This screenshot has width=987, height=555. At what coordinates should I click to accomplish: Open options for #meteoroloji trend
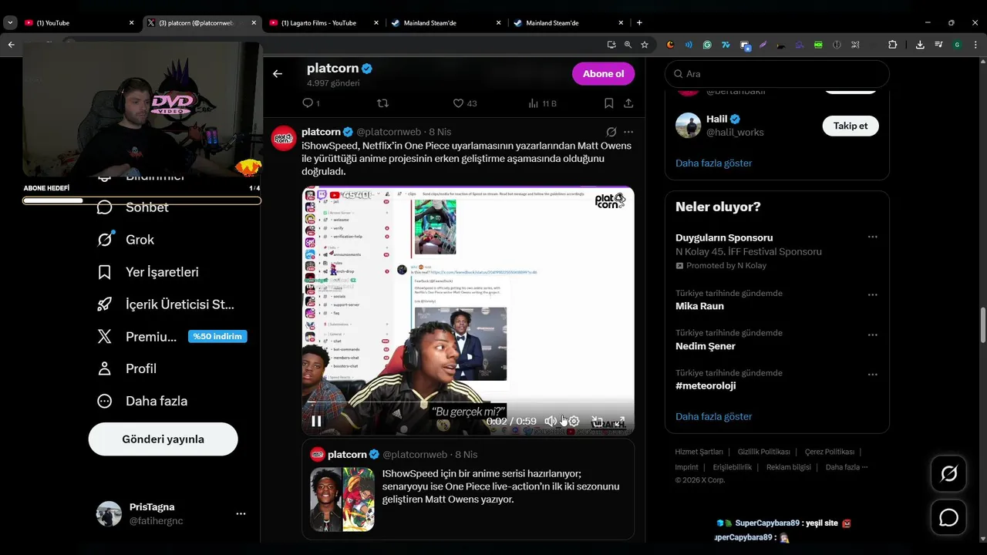click(x=872, y=375)
